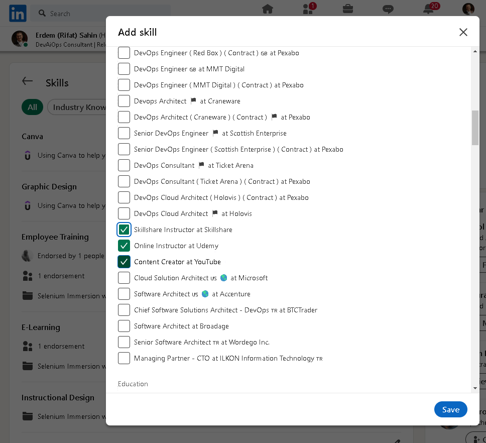The width and height of the screenshot is (486, 443).
Task: Click the dialog scrollbar down arrow
Action: [475, 388]
